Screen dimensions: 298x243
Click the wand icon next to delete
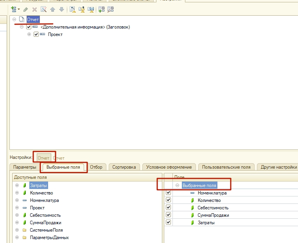click(43, 9)
